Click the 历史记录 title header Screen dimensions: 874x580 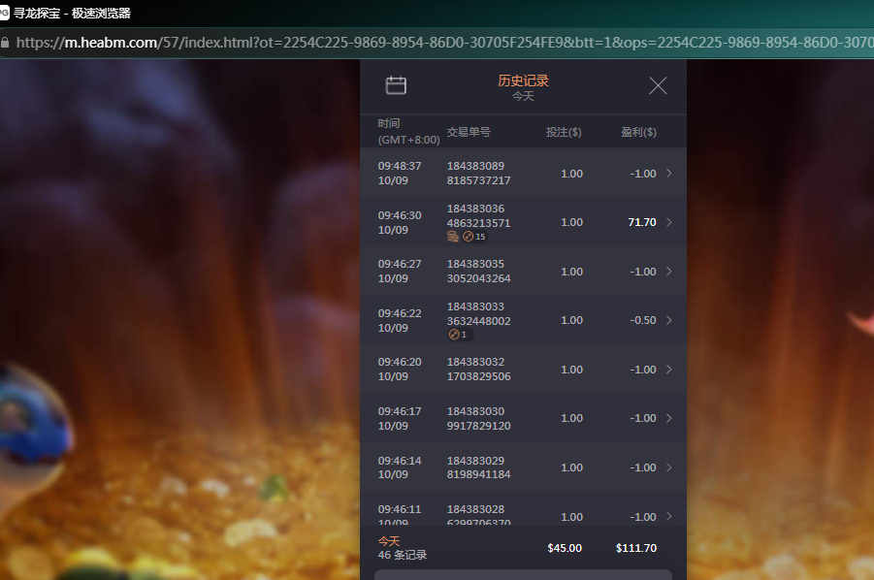pos(523,81)
